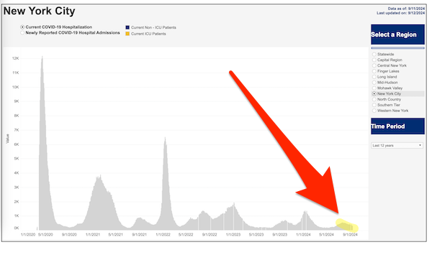The image size is (432, 273).
Task: Select Mohawk Valley region
Action: point(374,88)
